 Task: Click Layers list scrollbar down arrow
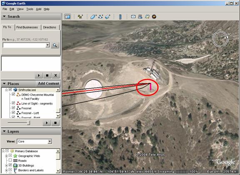pyautogui.click(x=58, y=171)
